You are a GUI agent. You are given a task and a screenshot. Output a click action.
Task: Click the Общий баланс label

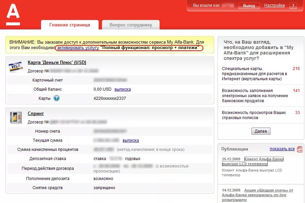pos(48,89)
